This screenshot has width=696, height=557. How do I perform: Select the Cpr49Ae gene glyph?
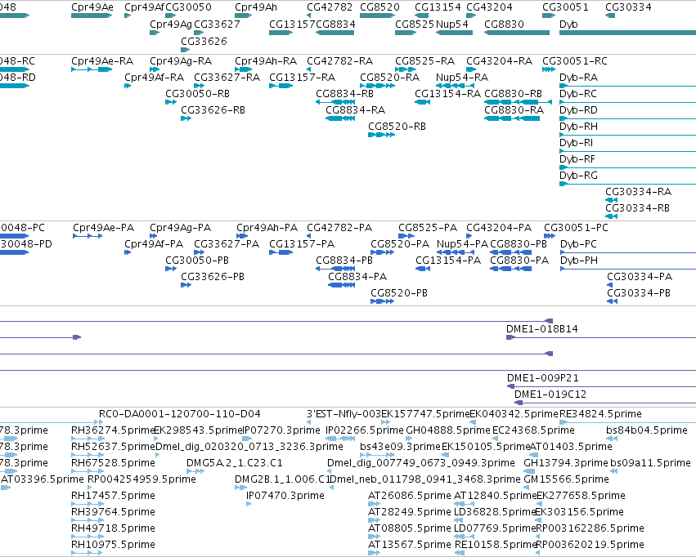click(92, 16)
